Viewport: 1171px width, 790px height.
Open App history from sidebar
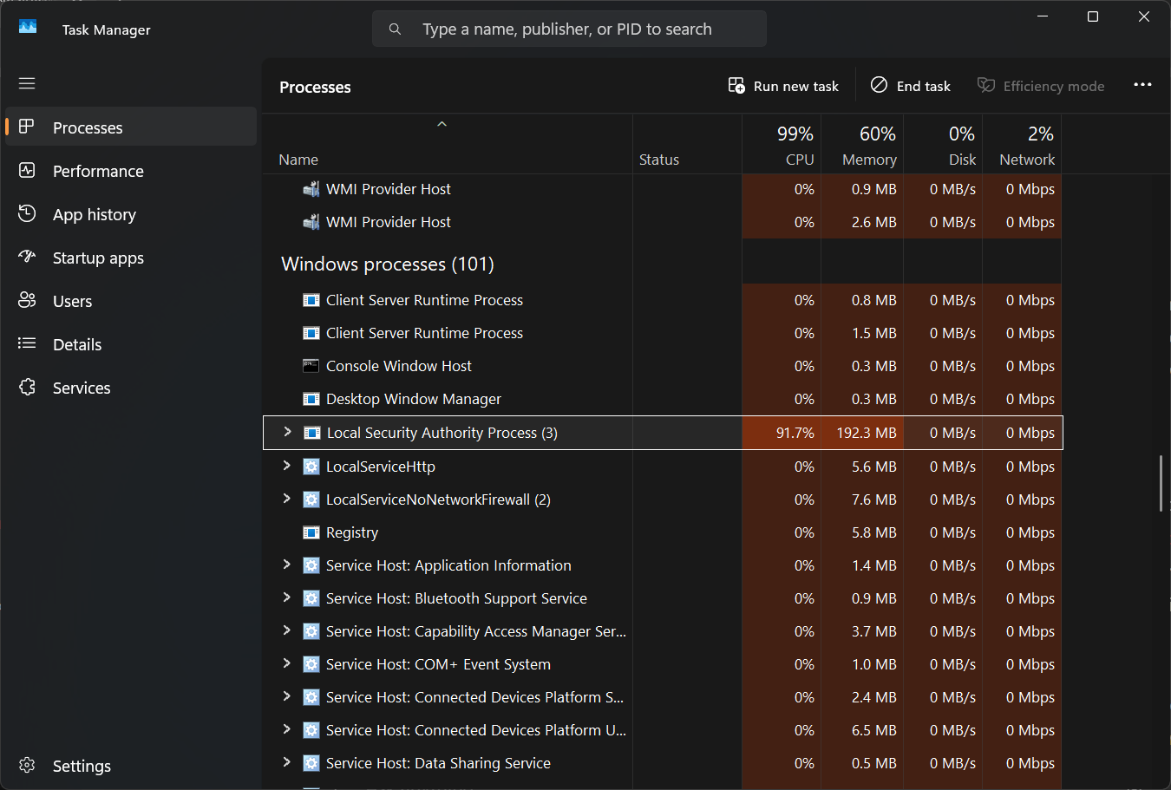pos(94,214)
